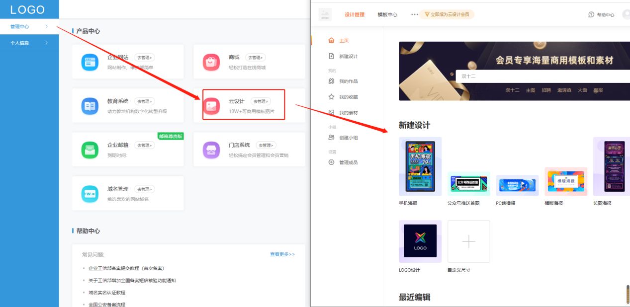Viewport: 630px width, 307px height.
Task: Click the 门店系统 storefront icon
Action: click(x=211, y=150)
